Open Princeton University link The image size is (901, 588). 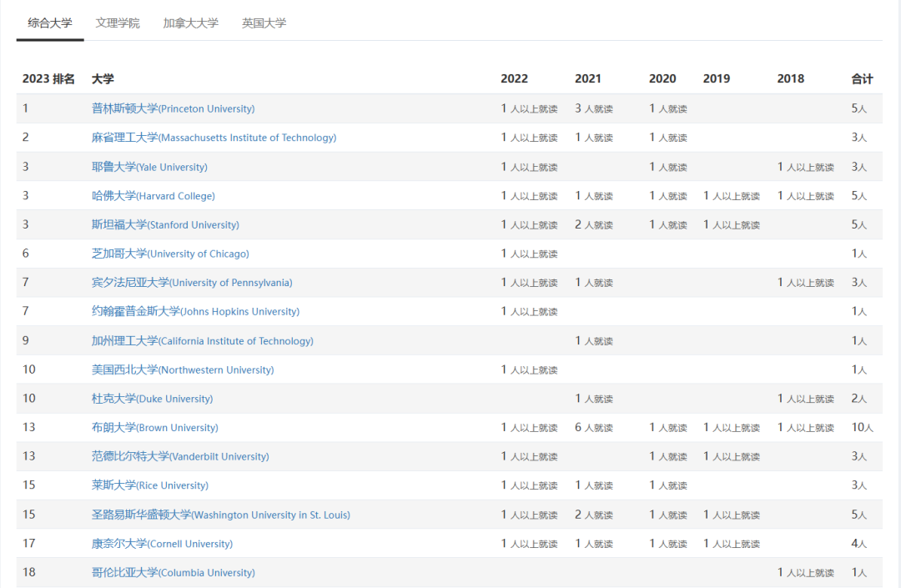coord(173,108)
